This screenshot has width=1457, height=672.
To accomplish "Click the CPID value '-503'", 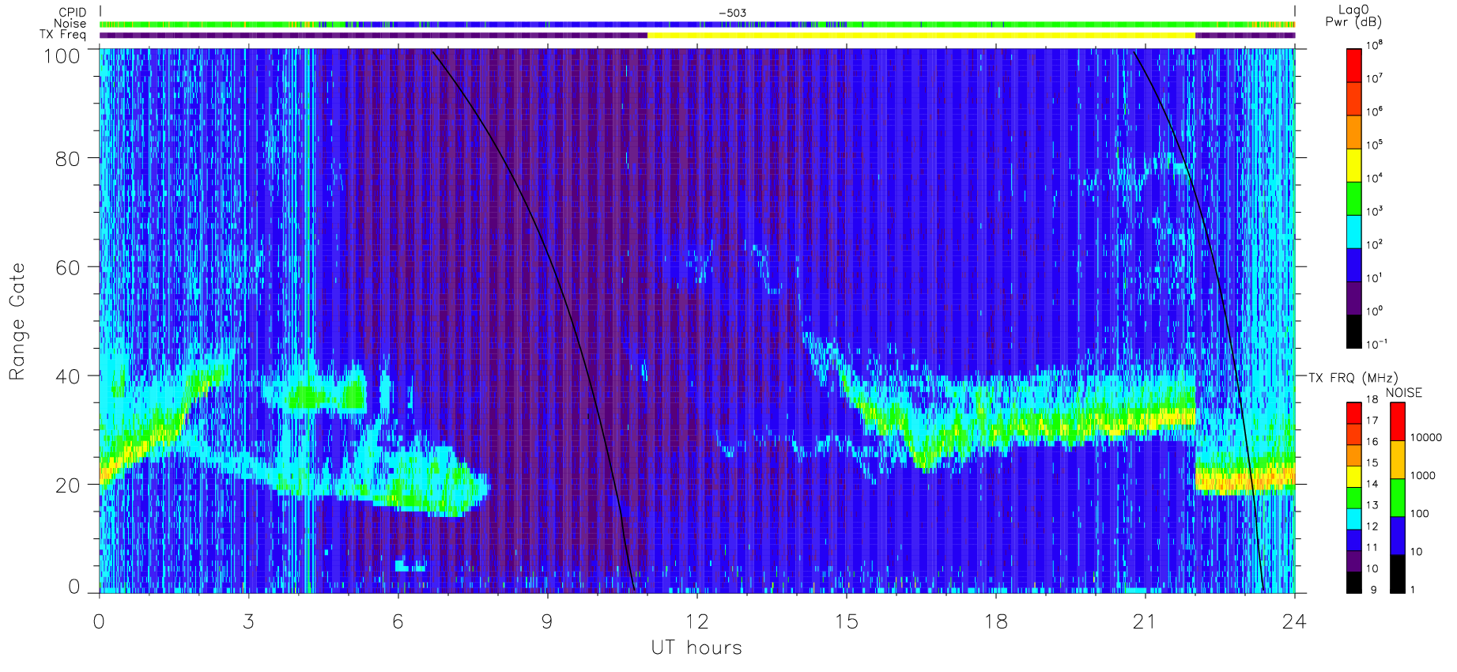I will pyautogui.click(x=732, y=13).
